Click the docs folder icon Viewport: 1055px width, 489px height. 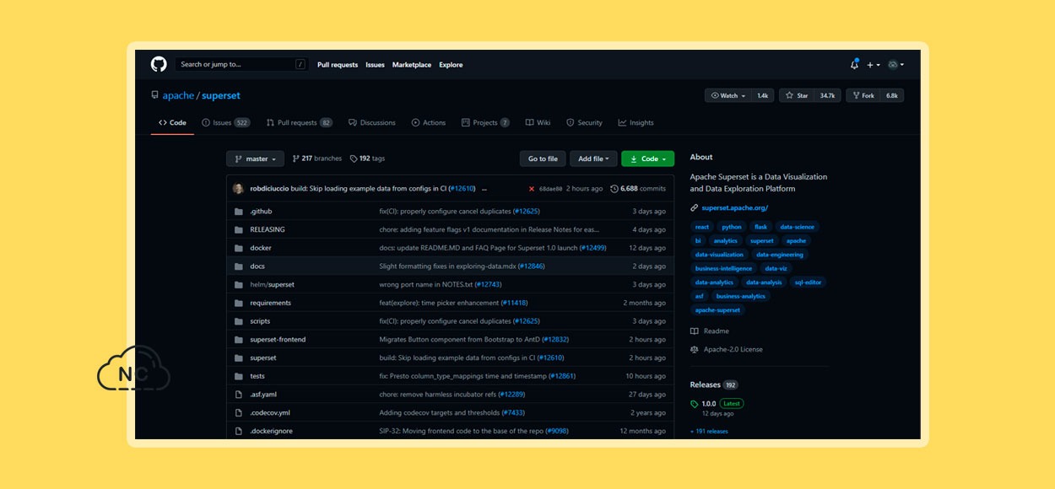coord(239,266)
